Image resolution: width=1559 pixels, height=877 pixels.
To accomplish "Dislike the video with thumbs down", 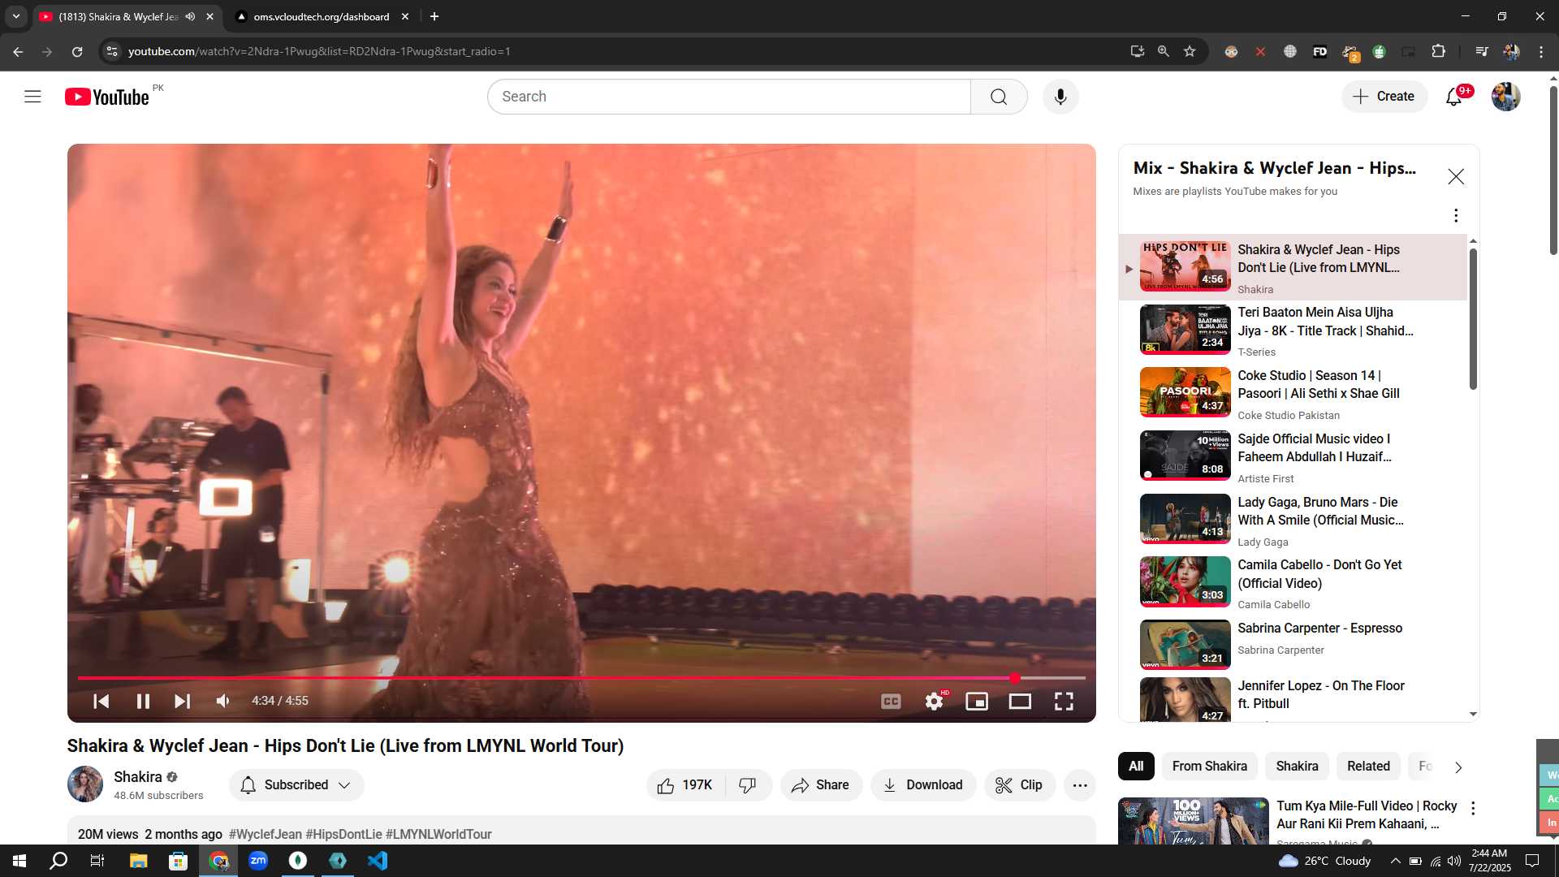I will click(x=748, y=785).
